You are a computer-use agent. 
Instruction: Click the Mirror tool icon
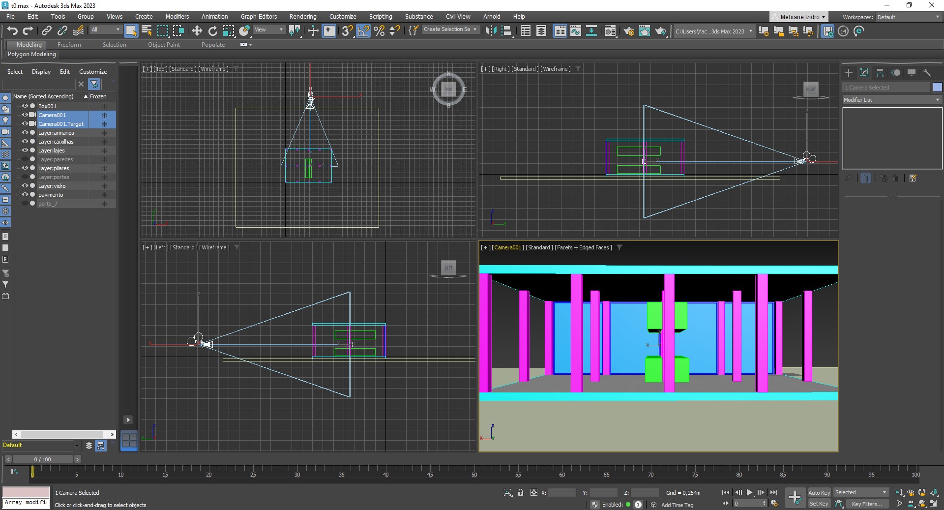pos(491,31)
